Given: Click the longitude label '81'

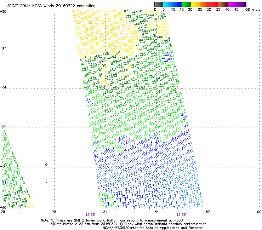Looking at the screenshot, I should pos(105,212).
